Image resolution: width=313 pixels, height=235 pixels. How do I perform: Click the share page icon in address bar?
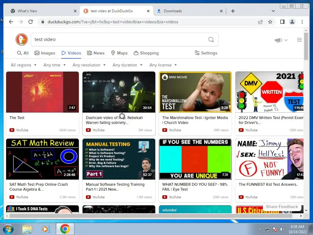tap(260, 22)
